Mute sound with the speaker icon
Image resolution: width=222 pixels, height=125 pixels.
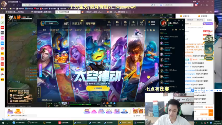point(145,30)
